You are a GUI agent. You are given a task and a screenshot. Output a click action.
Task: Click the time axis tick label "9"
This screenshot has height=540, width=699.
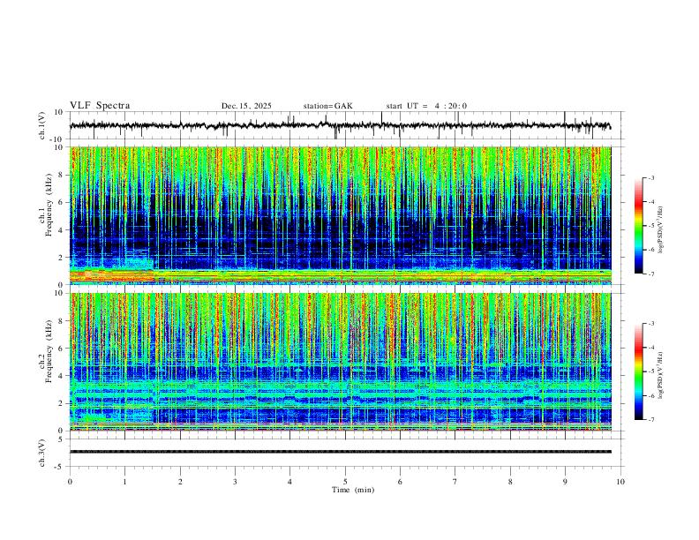click(x=565, y=482)
